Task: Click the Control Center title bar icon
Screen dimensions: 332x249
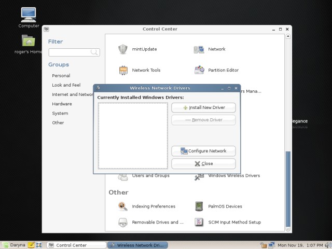Action: 46,29
